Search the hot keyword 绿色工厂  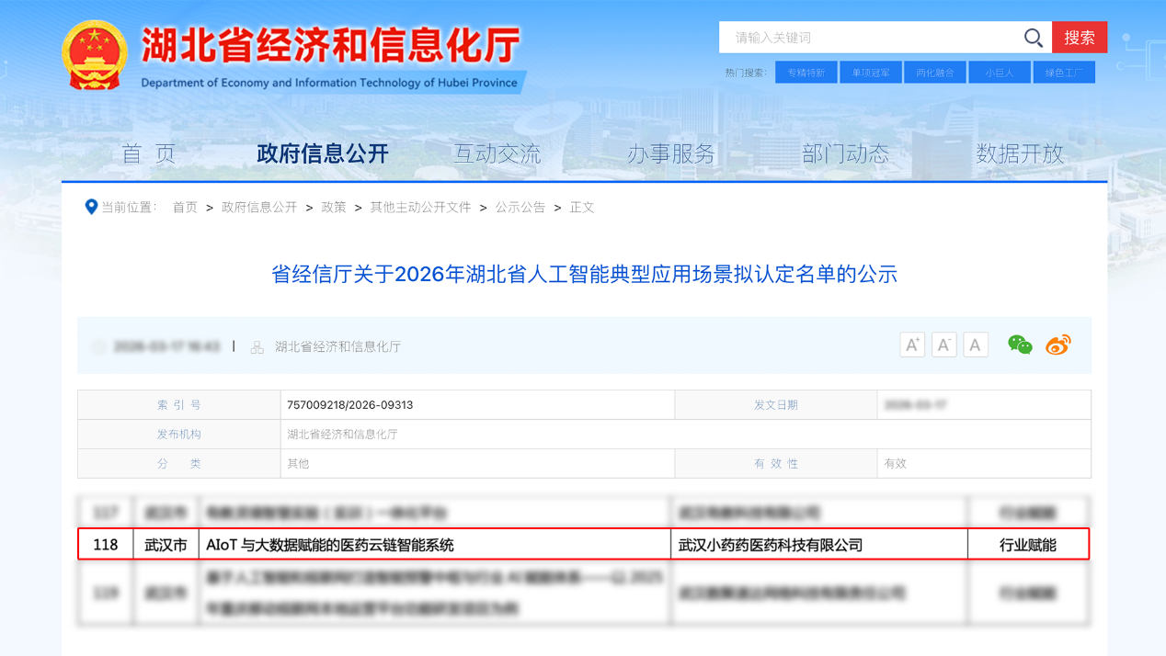pyautogui.click(x=1064, y=72)
